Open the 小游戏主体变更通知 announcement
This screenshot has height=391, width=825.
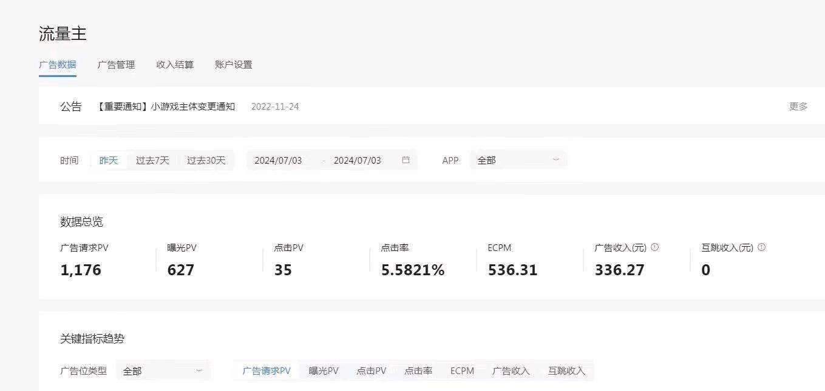click(x=171, y=105)
